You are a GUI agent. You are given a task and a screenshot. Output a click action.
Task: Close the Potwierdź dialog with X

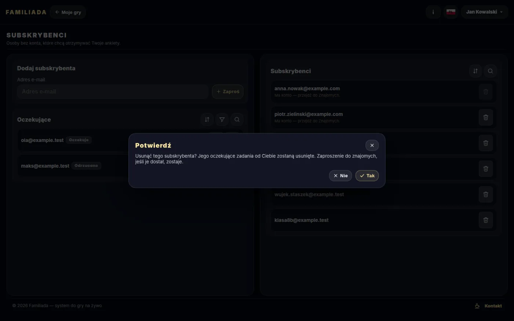[372, 145]
